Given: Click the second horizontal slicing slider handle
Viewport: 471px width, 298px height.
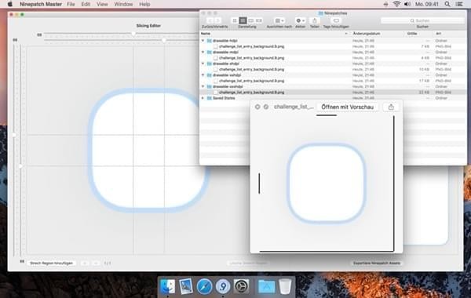Looking at the screenshot, I should [164, 40].
